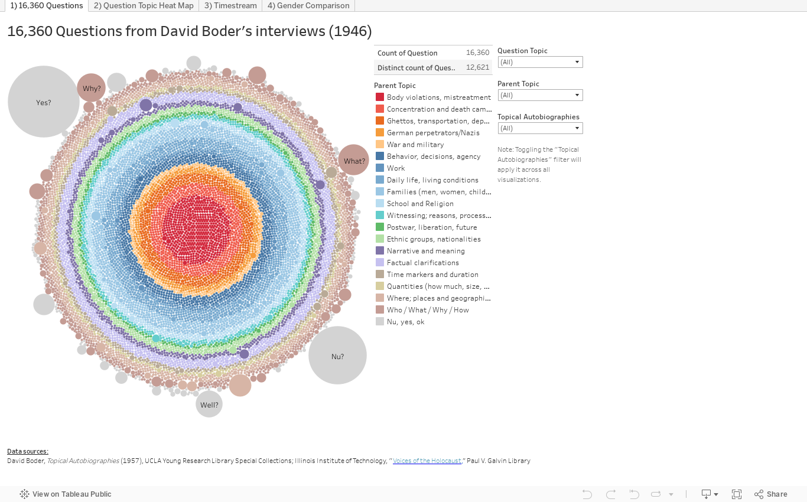Click the Postwar, liberation, future green swatch
The height and width of the screenshot is (502, 807).
click(380, 227)
